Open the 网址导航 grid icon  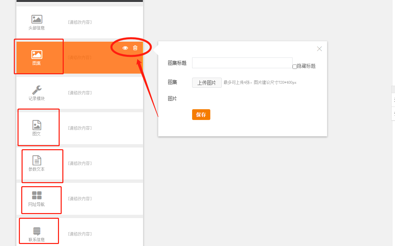point(37,196)
